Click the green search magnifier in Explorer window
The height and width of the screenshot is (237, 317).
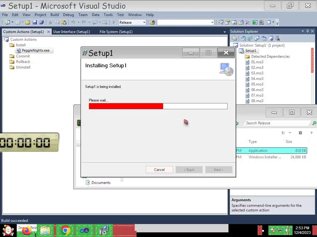314,123
